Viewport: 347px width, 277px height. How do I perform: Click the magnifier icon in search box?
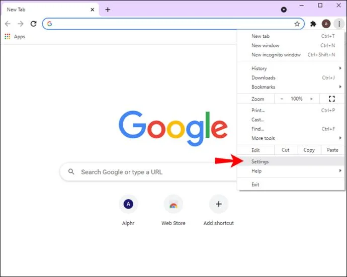[71, 171]
